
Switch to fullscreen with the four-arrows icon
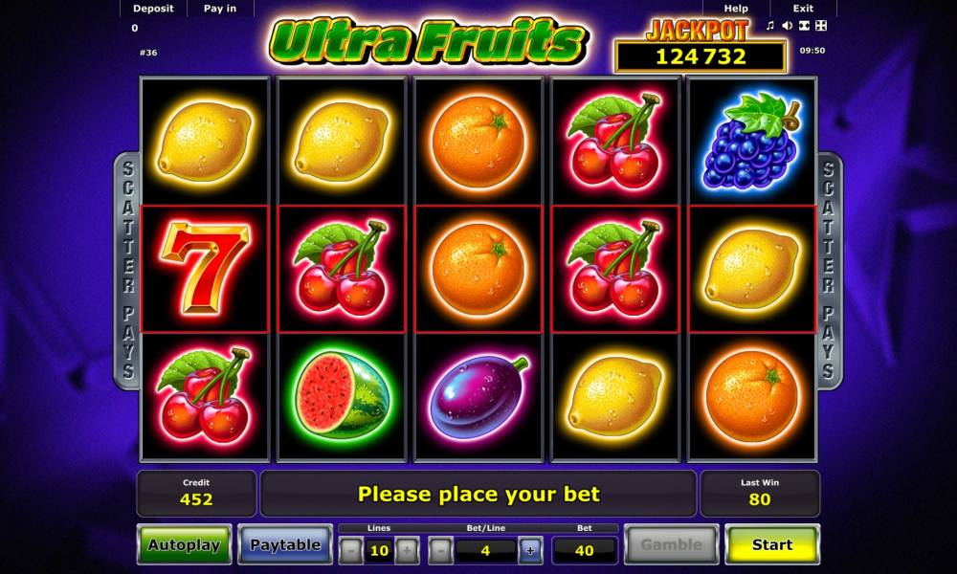tap(821, 25)
